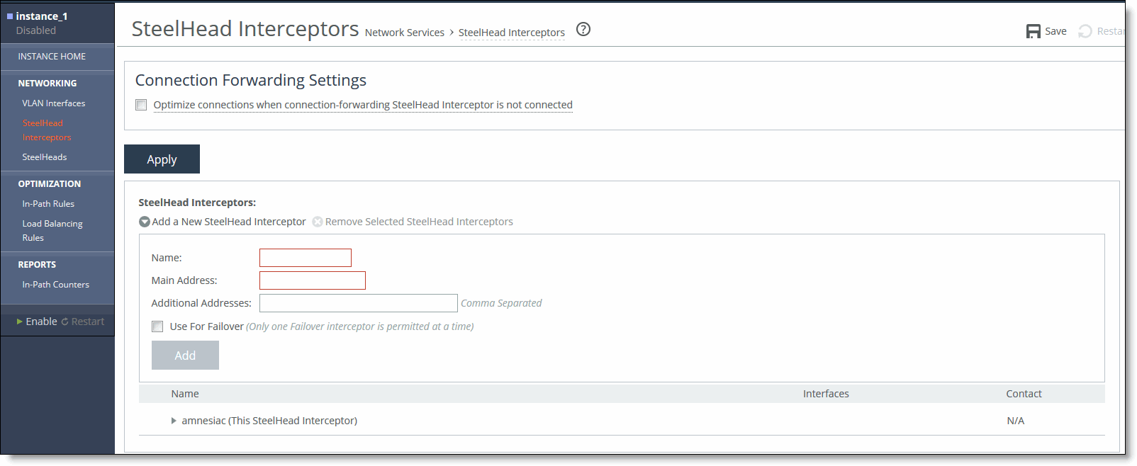Screen dimensions: 1137x466
Task: Click the Contact column header
Action: [x=1024, y=394]
